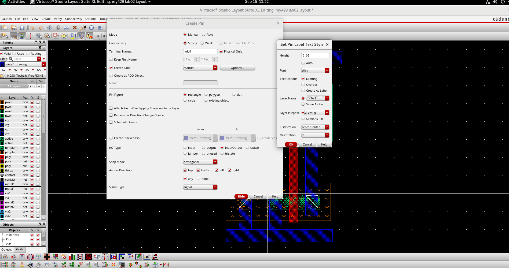The image size is (509, 268).
Task: Click the hierarchy tree icon in bottom toolbar
Action: (x=5, y=257)
